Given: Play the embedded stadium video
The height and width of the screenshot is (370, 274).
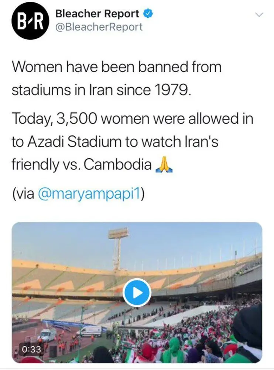Looking at the screenshot, I should click(137, 292).
